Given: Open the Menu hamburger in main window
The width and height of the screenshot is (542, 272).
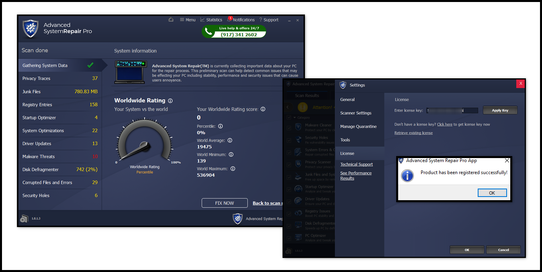Looking at the screenshot, I should 188,20.
